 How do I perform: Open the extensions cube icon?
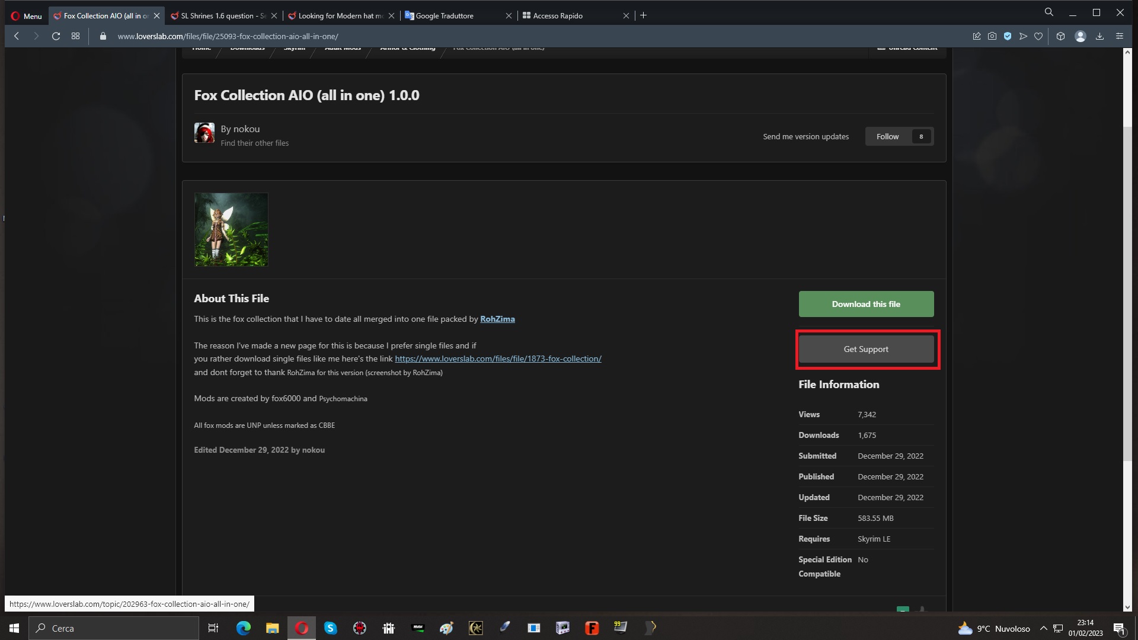coord(1060,36)
